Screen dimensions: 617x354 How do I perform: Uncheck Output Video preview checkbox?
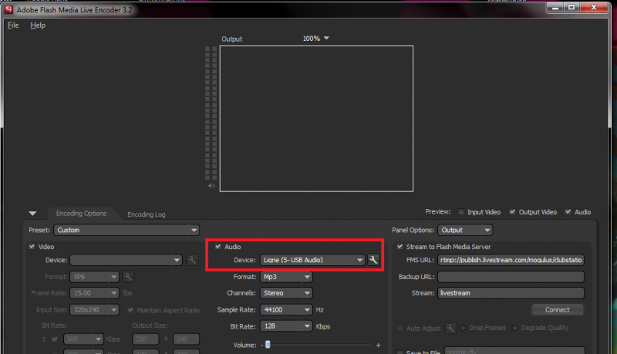pyautogui.click(x=512, y=212)
